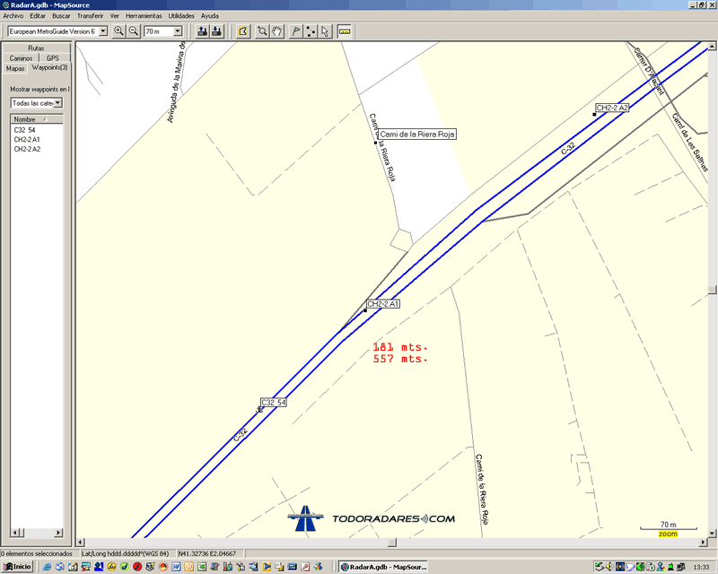The width and height of the screenshot is (718, 574).
Task: Select waypoint CH2-2 A1 in the list
Action: tap(27, 140)
